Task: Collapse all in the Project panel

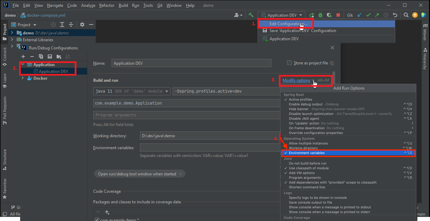Action: (x=71, y=25)
